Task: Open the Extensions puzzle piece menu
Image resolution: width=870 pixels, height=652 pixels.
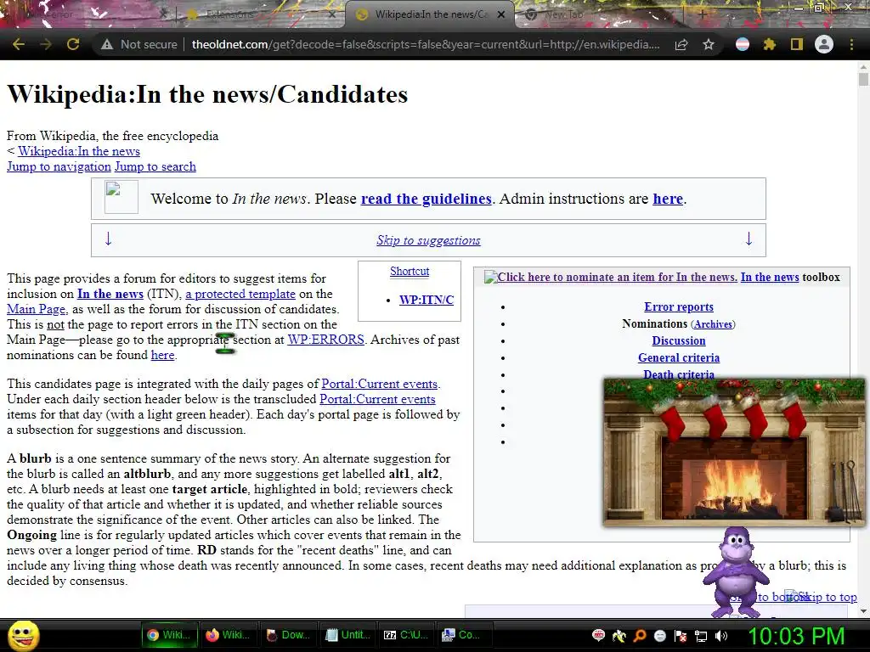Action: coord(769,44)
